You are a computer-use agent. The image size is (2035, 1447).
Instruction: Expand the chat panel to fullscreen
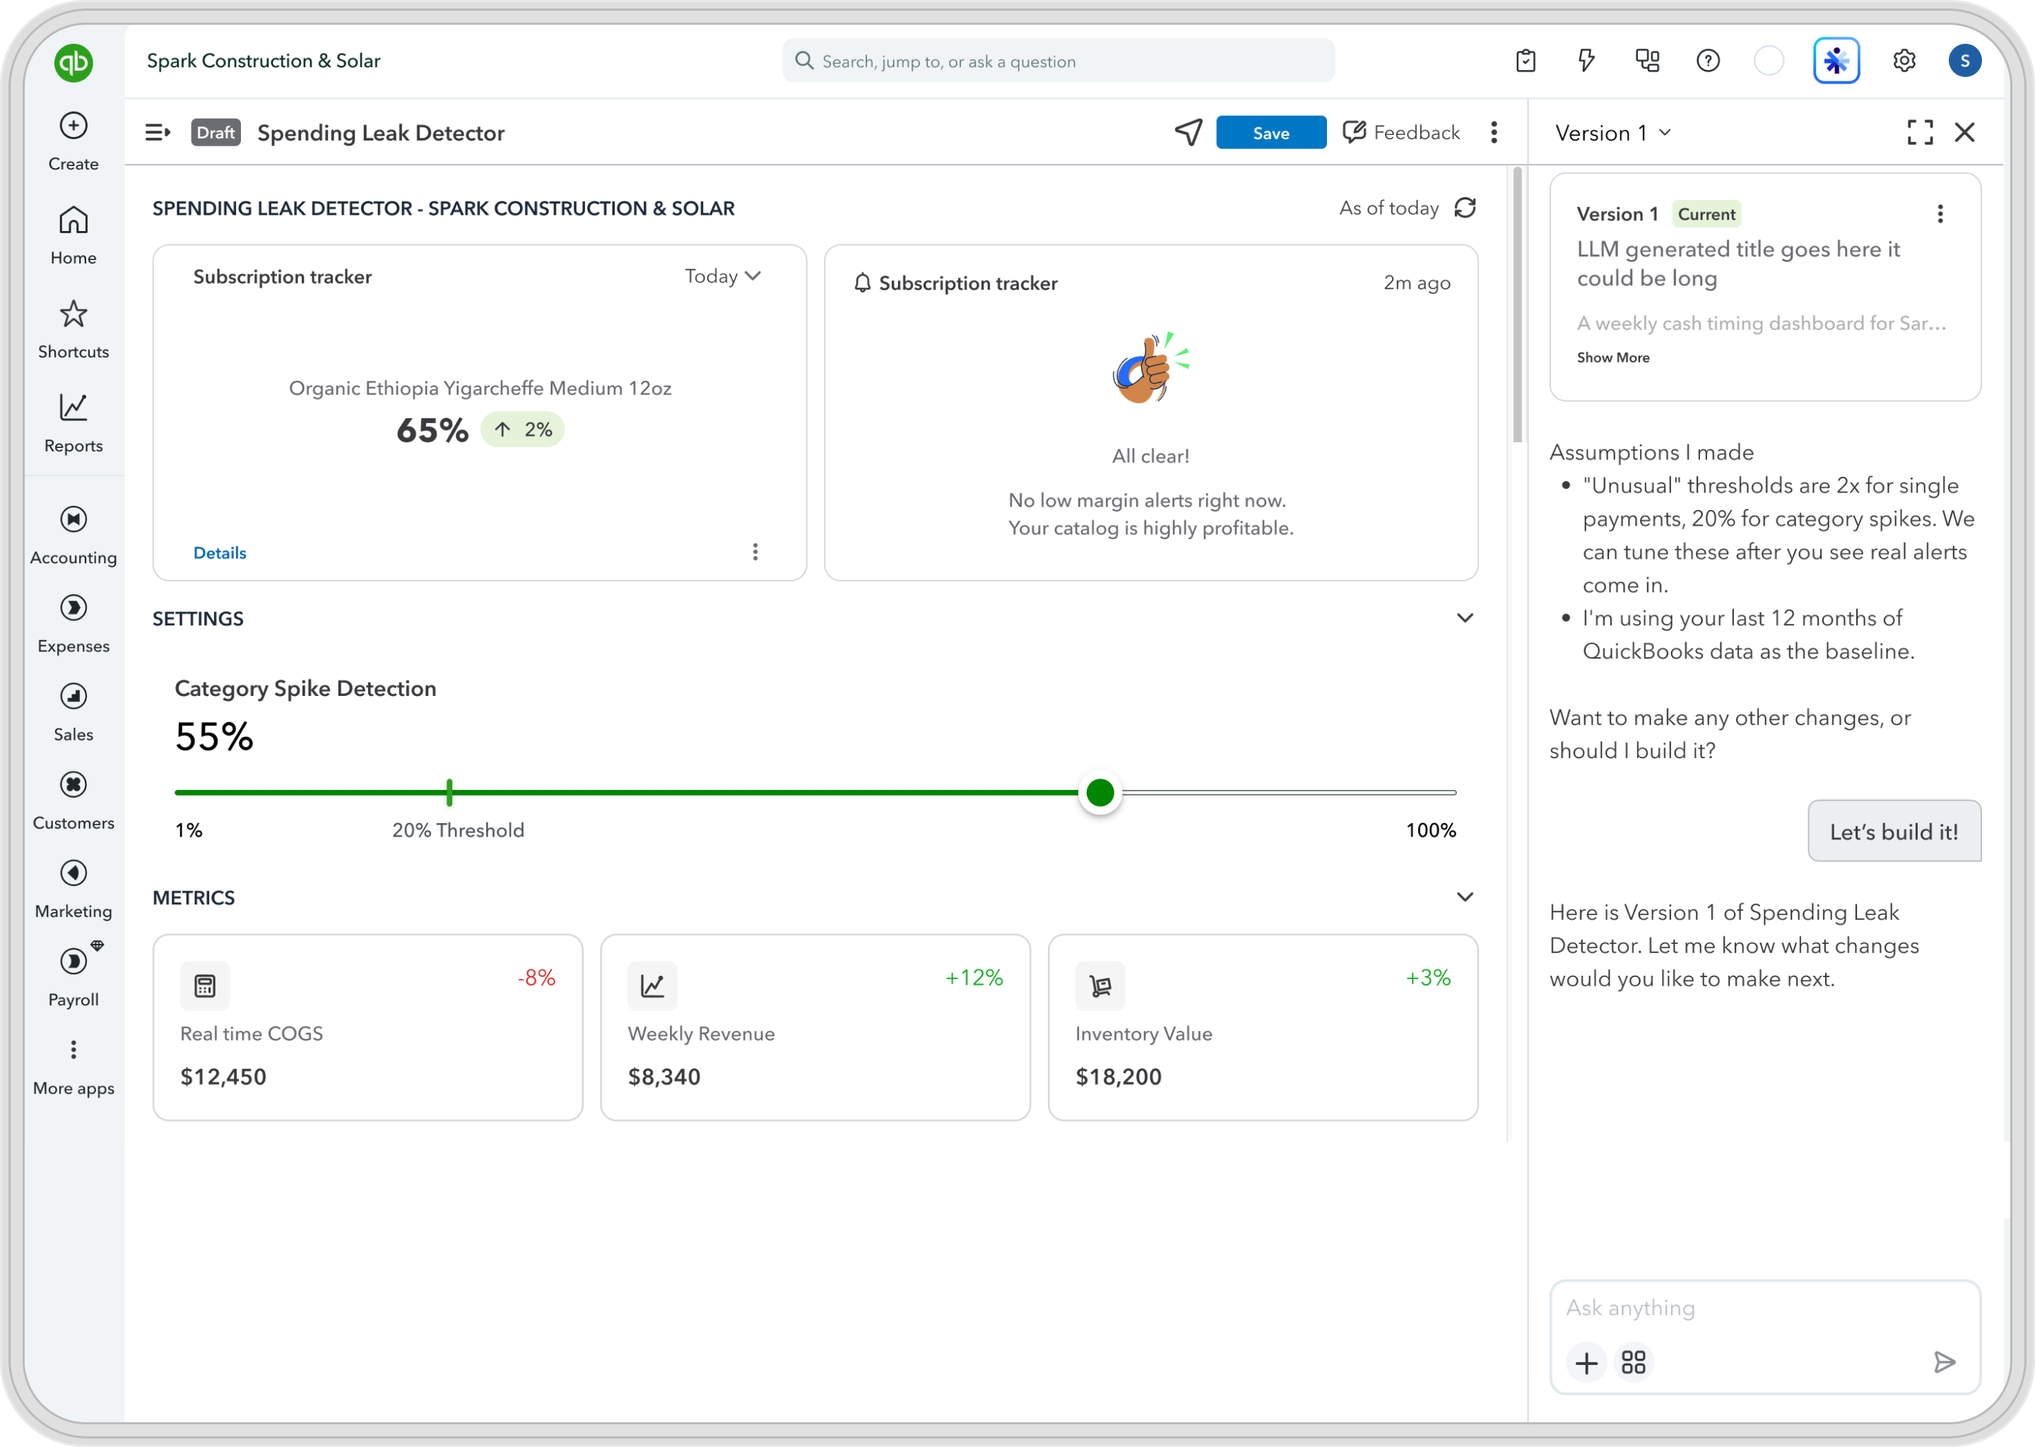tap(1920, 133)
